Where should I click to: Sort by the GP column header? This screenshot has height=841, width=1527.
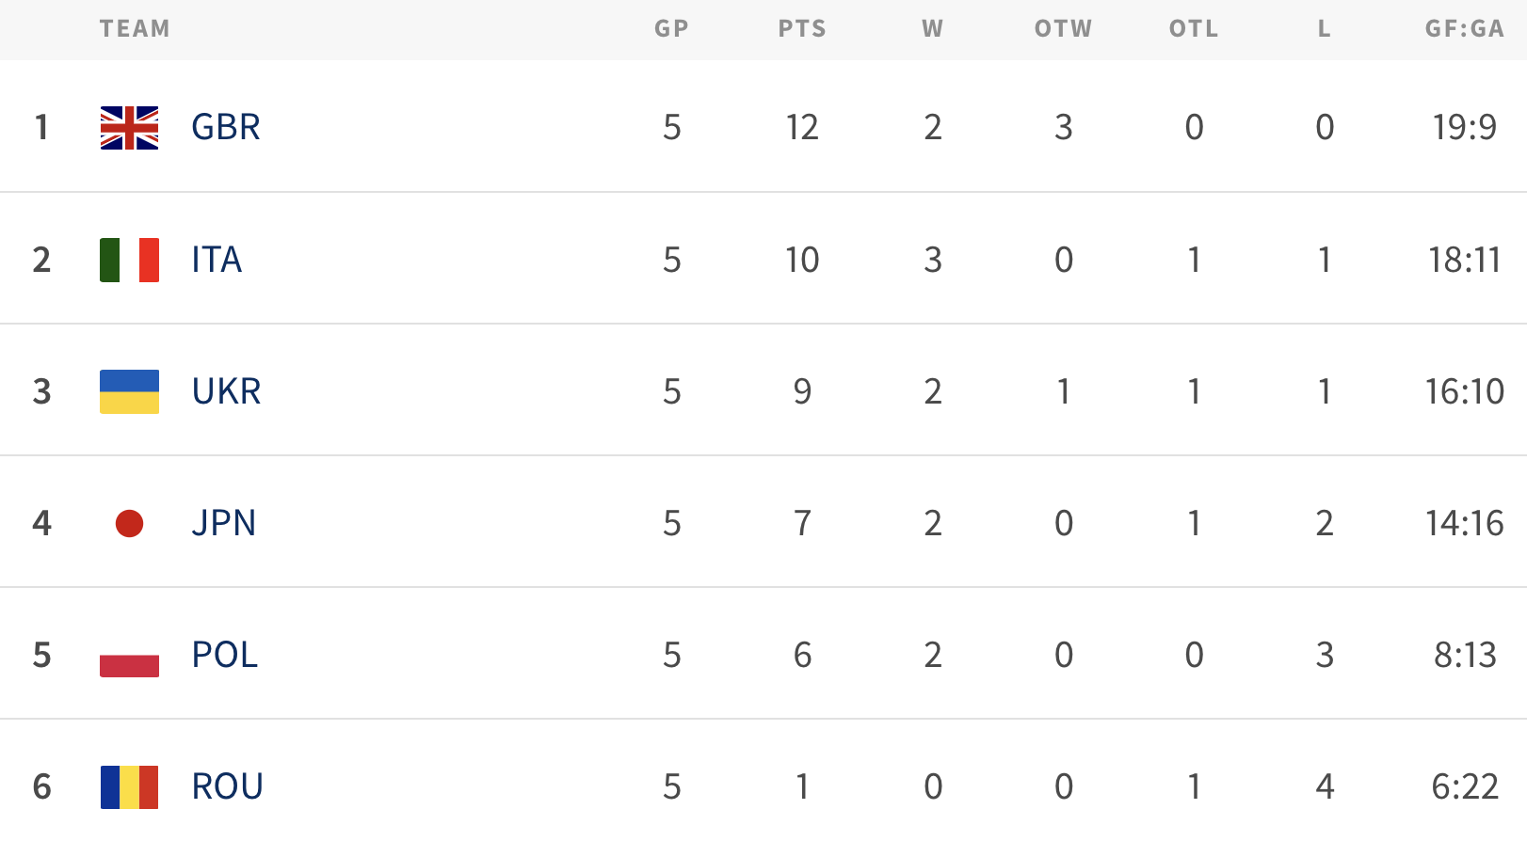[671, 29]
